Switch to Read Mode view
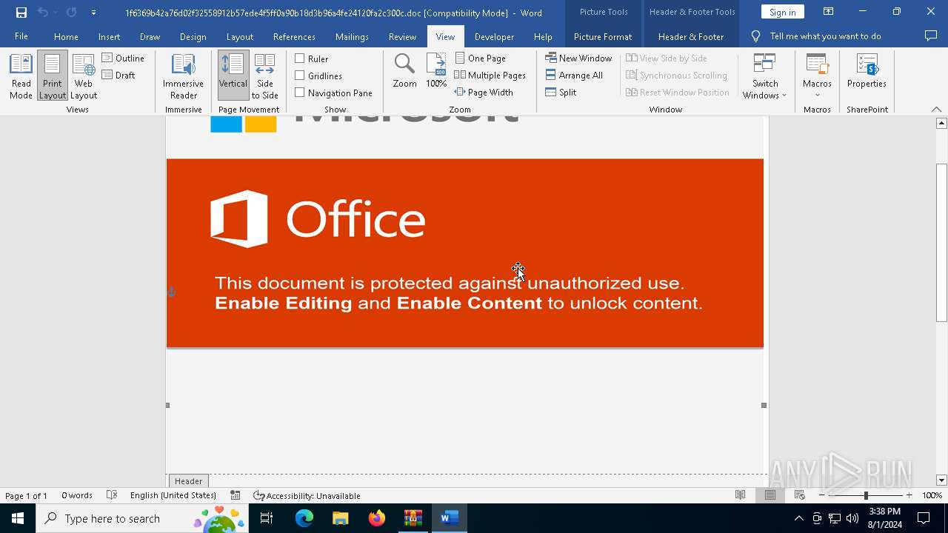Screen dimensions: 948x533 pos(21,76)
